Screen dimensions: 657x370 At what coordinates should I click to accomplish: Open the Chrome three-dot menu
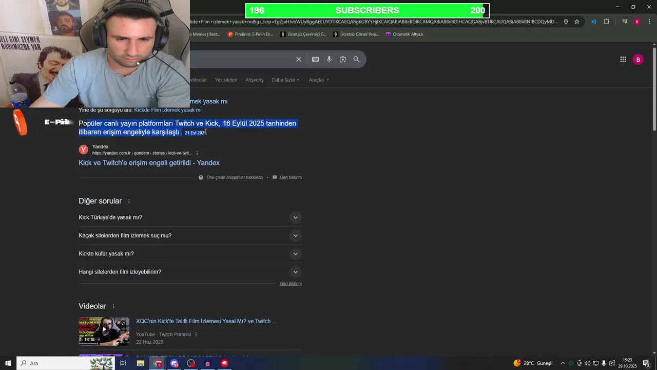click(649, 22)
